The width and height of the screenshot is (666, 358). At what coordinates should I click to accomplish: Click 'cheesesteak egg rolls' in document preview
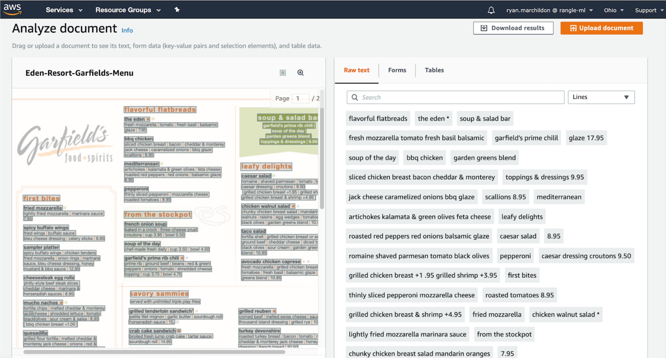point(49,278)
